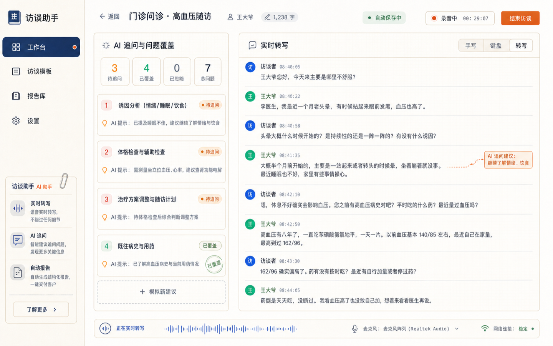Click the 自动报告 document icon in helper card
The height and width of the screenshot is (346, 553).
pyautogui.click(x=18, y=273)
